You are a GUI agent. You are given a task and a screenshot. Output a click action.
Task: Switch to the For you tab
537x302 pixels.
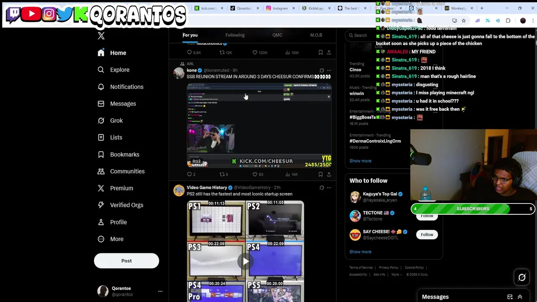coord(190,35)
